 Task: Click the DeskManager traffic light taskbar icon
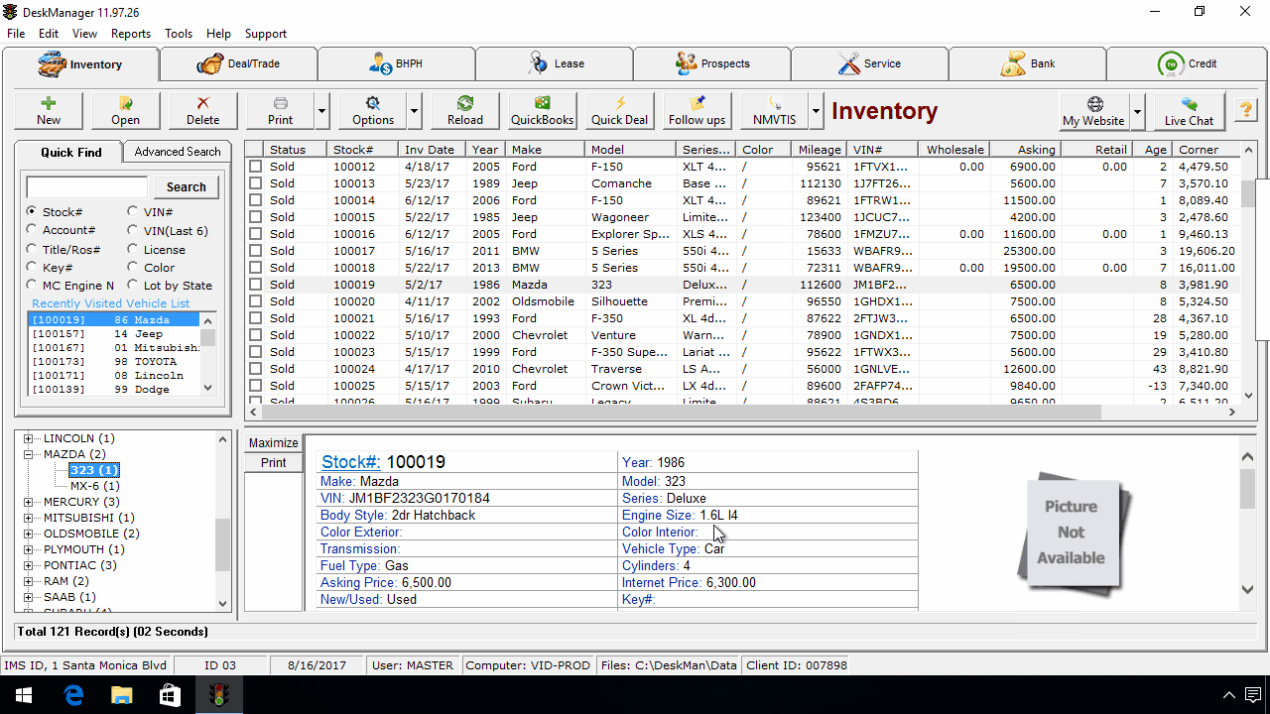point(218,695)
